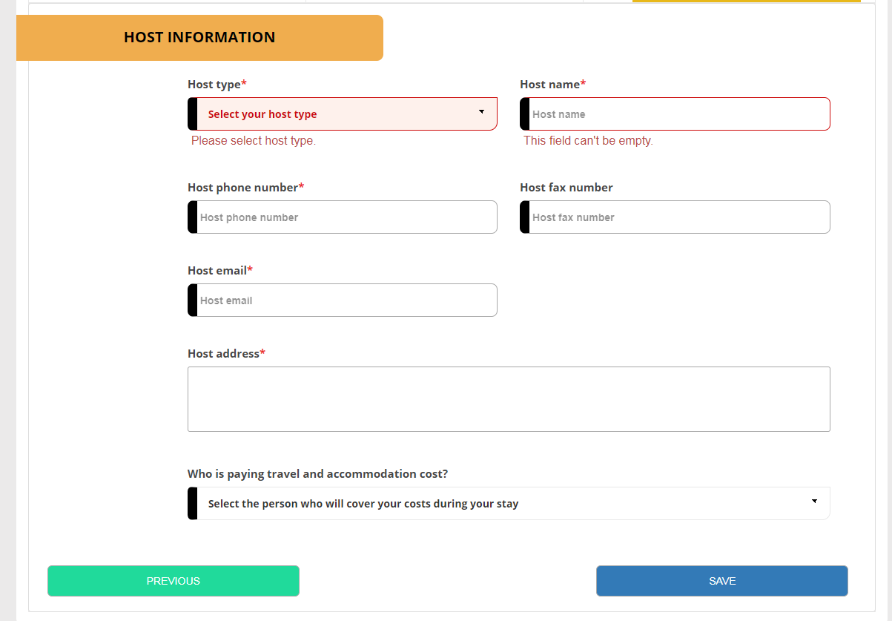Viewport: 892px width, 621px height.
Task: Click the Host type label
Action: 214,85
